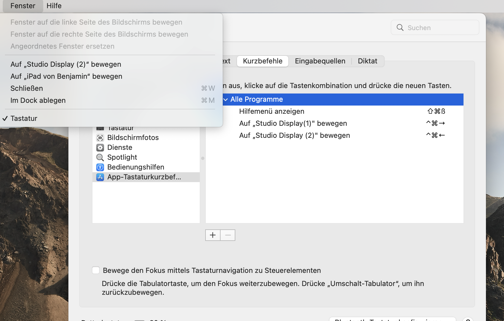Click the shortcut for Studio Display (2) bewegen

(435, 135)
